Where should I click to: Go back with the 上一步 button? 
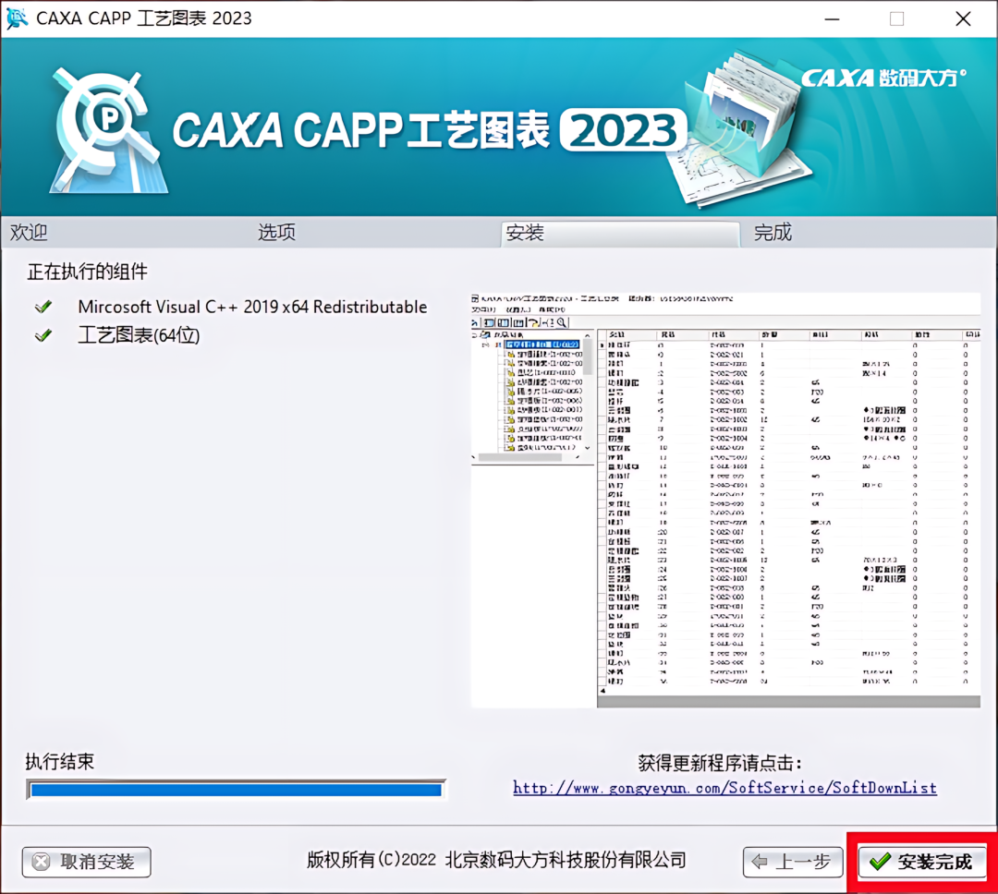tap(793, 862)
